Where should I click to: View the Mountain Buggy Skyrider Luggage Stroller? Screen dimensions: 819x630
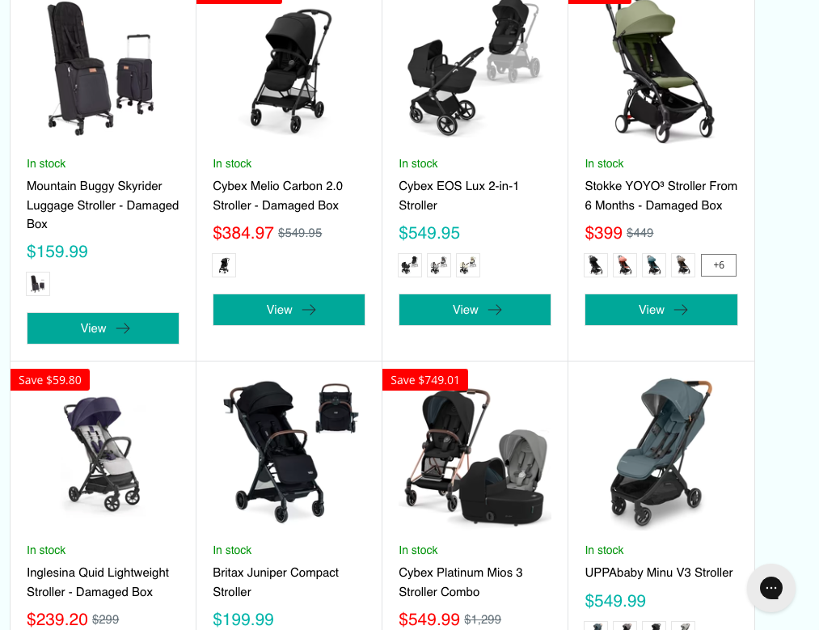tap(103, 328)
